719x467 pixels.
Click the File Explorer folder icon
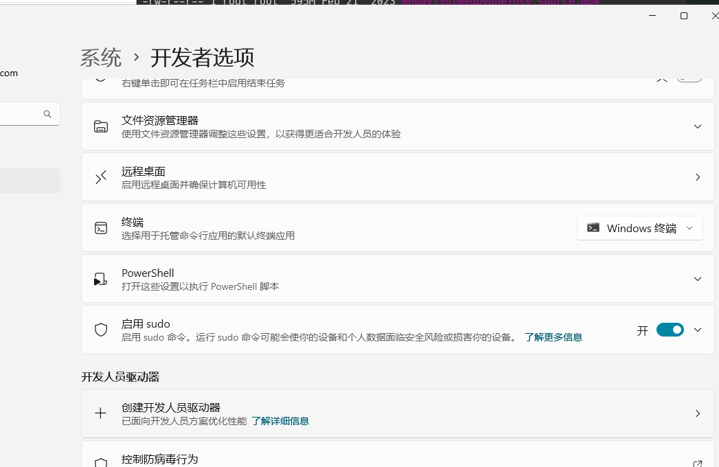click(101, 126)
